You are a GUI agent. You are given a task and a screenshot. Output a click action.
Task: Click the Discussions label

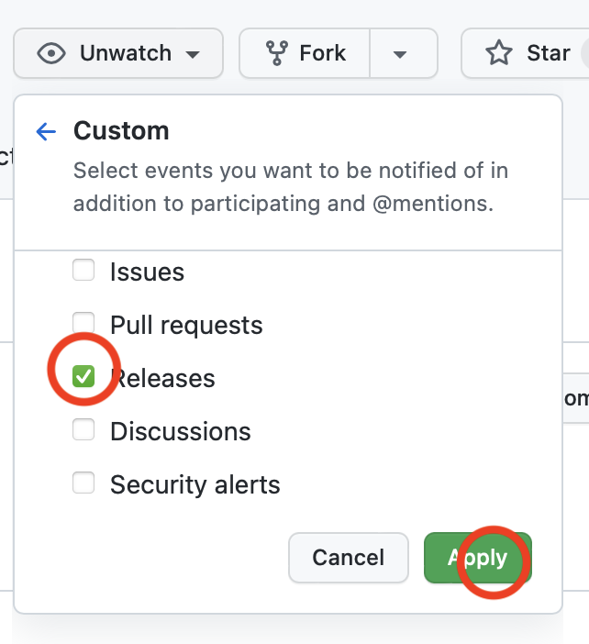tap(180, 431)
